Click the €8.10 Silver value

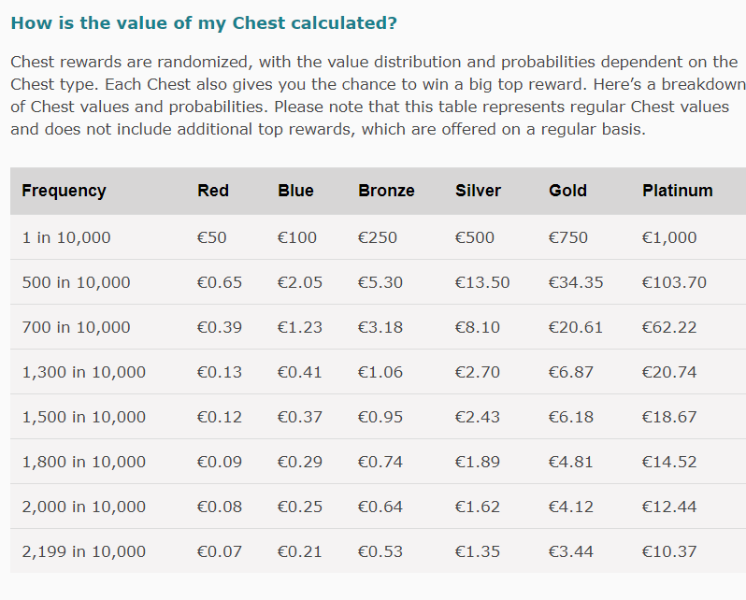click(478, 327)
